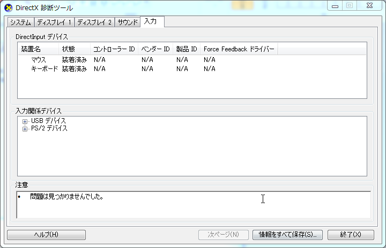Expand the USB デバイス tree node

25,121
